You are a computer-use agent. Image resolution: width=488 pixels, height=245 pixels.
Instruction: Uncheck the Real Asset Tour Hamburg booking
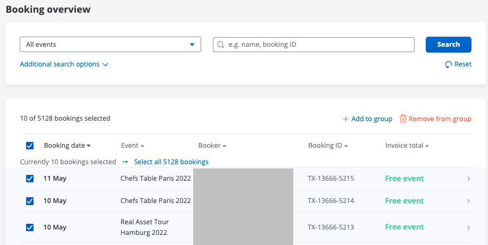tap(30, 227)
